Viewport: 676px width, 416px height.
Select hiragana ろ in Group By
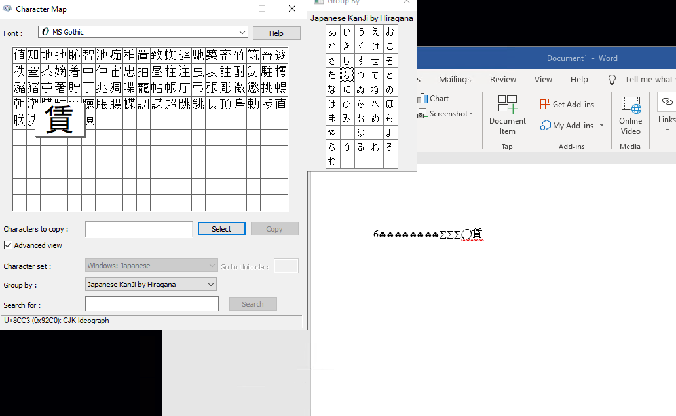click(x=390, y=147)
